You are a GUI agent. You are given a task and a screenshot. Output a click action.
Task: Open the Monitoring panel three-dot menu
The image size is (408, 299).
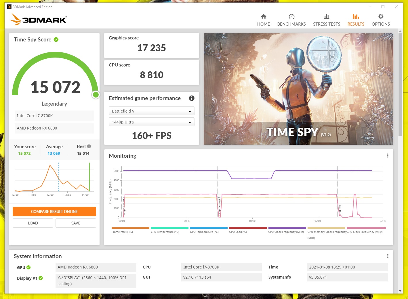[x=388, y=156]
